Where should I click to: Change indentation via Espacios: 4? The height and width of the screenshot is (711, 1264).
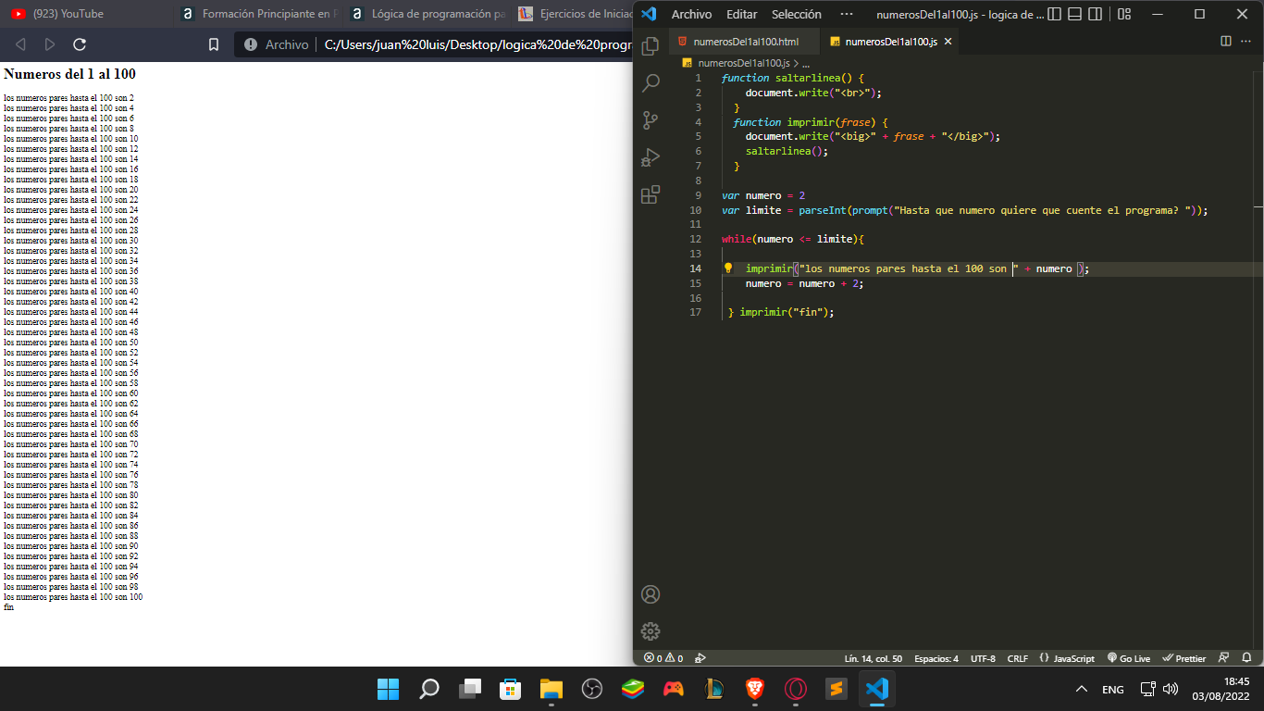pos(936,658)
